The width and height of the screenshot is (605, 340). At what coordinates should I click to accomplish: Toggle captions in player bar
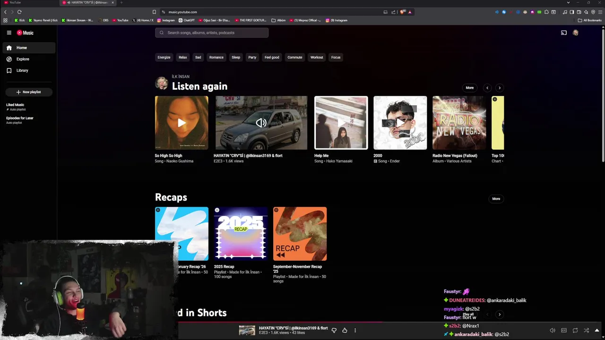(564, 331)
